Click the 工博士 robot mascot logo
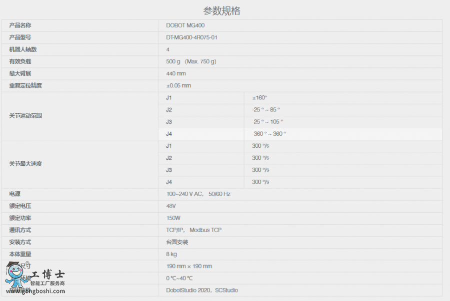 pyautogui.click(x=15, y=276)
